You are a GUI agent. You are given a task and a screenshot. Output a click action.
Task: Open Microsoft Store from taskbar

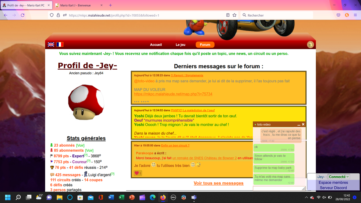(x=80, y=197)
